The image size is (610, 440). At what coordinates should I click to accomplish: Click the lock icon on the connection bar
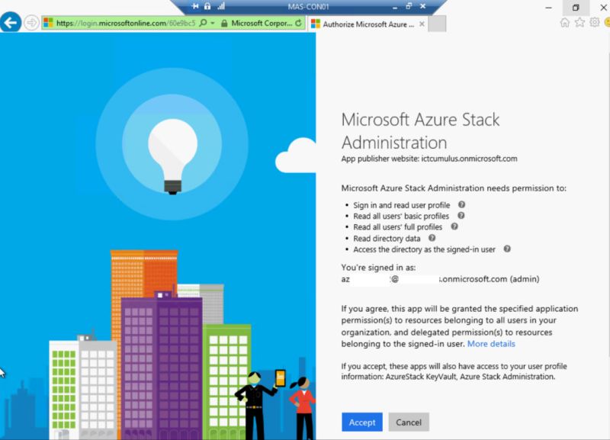[207, 6]
